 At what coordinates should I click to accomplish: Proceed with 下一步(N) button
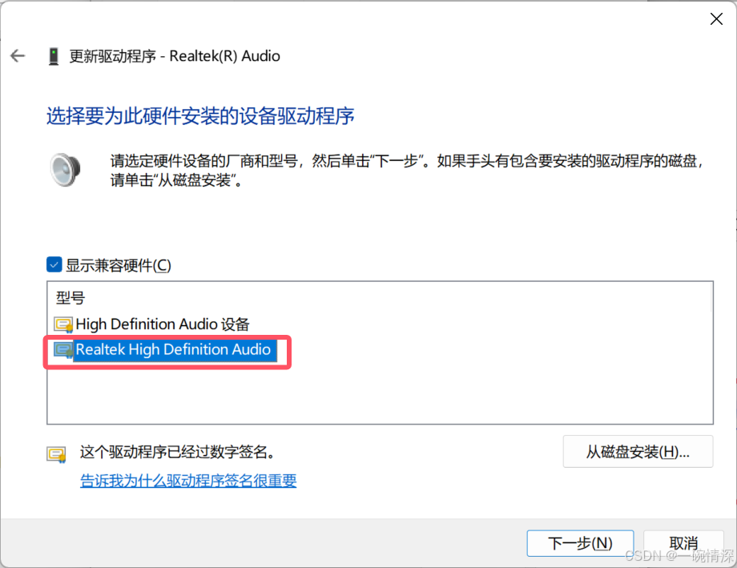tap(581, 543)
